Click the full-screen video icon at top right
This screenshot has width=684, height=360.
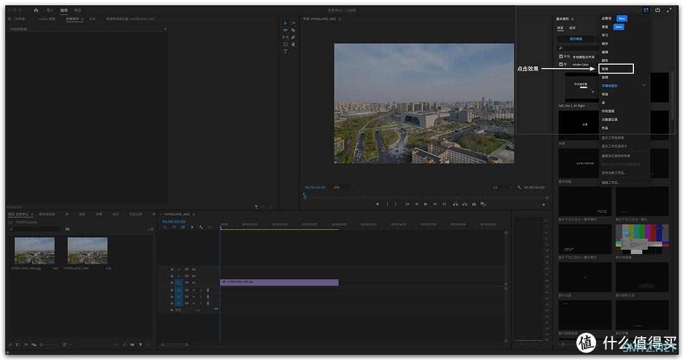point(669,10)
